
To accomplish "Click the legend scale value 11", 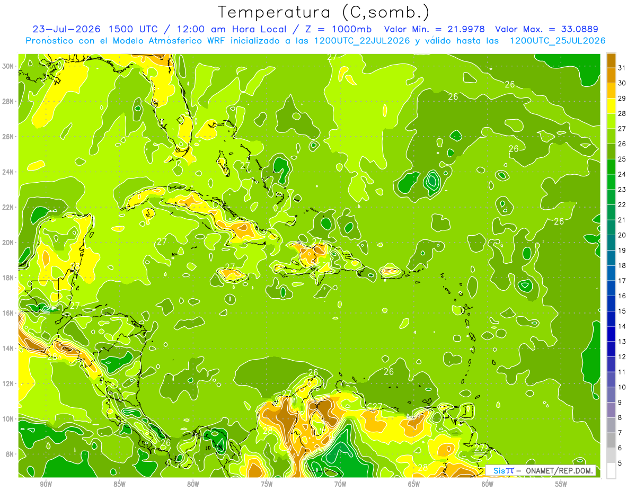I will (622, 372).
